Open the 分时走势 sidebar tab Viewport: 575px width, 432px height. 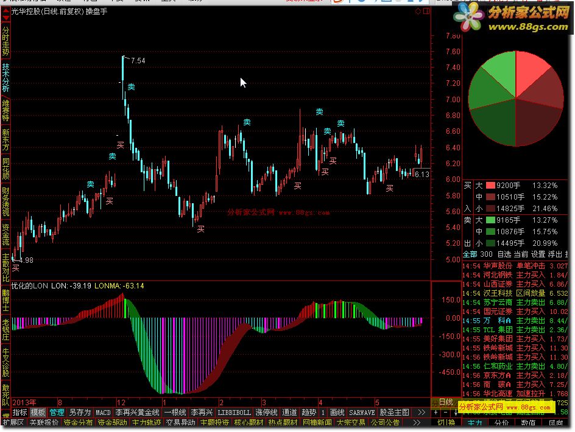pyautogui.click(x=5, y=41)
